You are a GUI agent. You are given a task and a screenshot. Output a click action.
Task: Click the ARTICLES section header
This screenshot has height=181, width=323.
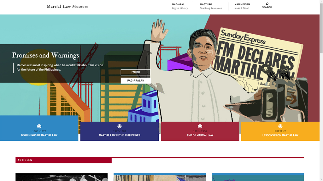[x=63, y=160]
